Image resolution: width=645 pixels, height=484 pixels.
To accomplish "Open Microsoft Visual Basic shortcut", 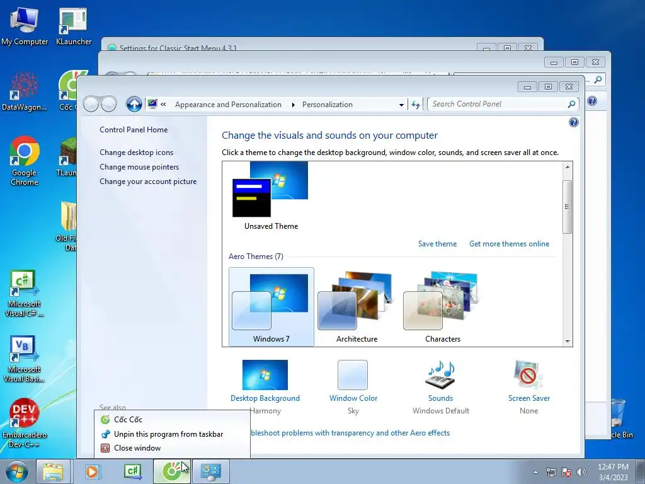I will pyautogui.click(x=25, y=359).
